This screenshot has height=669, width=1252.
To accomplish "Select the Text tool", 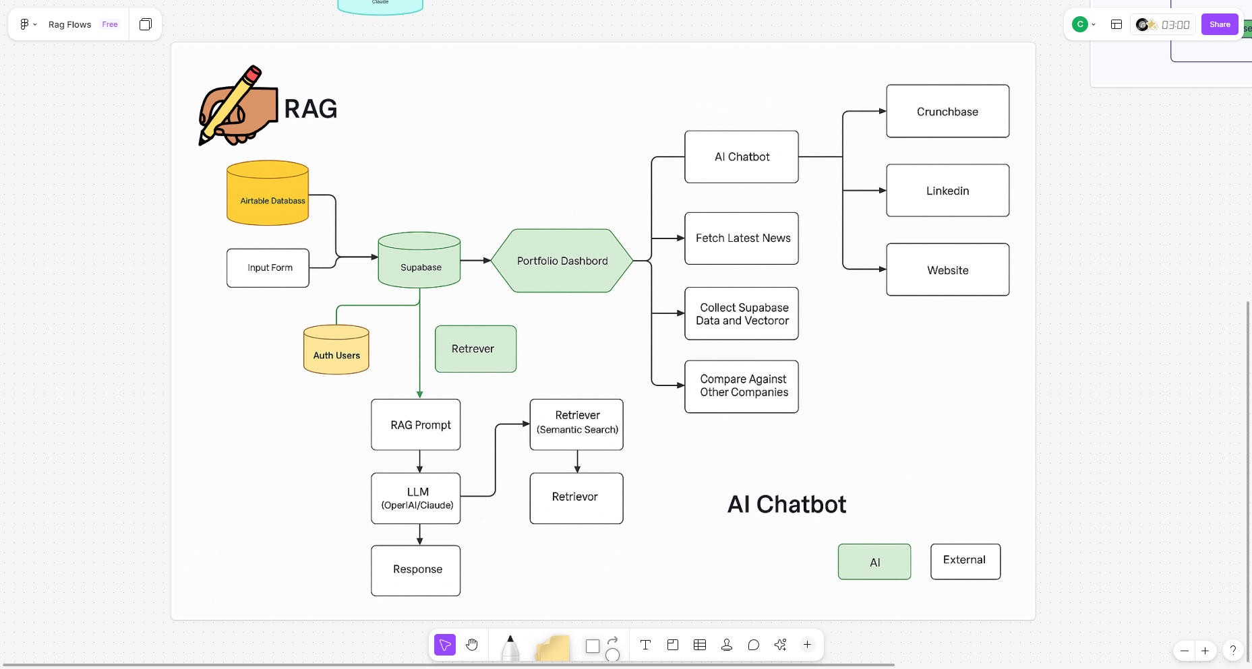I will click(645, 645).
